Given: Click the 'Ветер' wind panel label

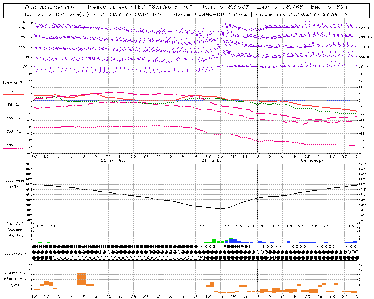Looking at the screenshot, I should point(27,22).
